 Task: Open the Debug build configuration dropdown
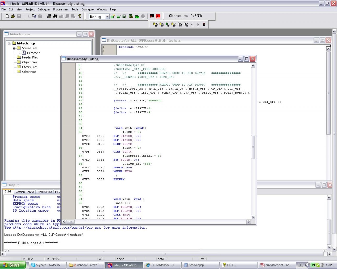[x=107, y=17]
